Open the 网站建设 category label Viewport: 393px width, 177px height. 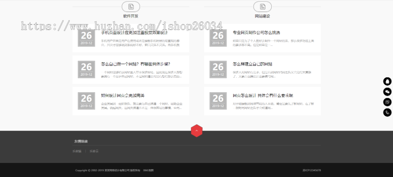[x=262, y=16]
